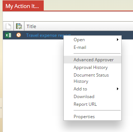The height and width of the screenshot is (132, 133).
Task: Click the approval status column header icon
Action: (19, 26)
